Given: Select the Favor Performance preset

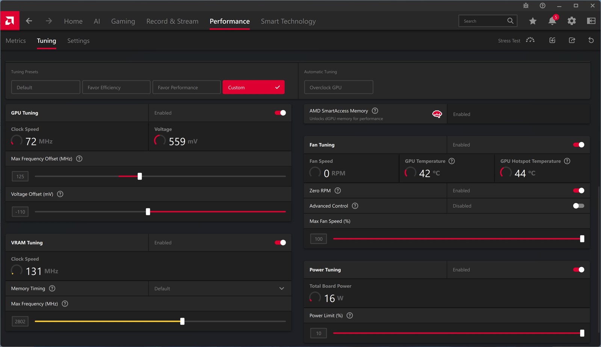Looking at the screenshot, I should point(187,87).
